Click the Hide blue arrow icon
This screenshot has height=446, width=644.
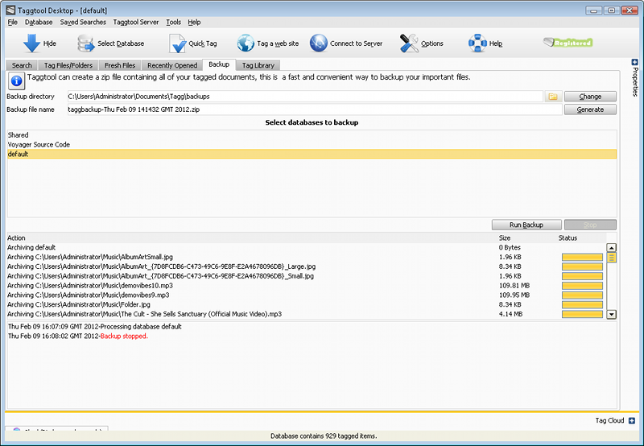pyautogui.click(x=31, y=43)
